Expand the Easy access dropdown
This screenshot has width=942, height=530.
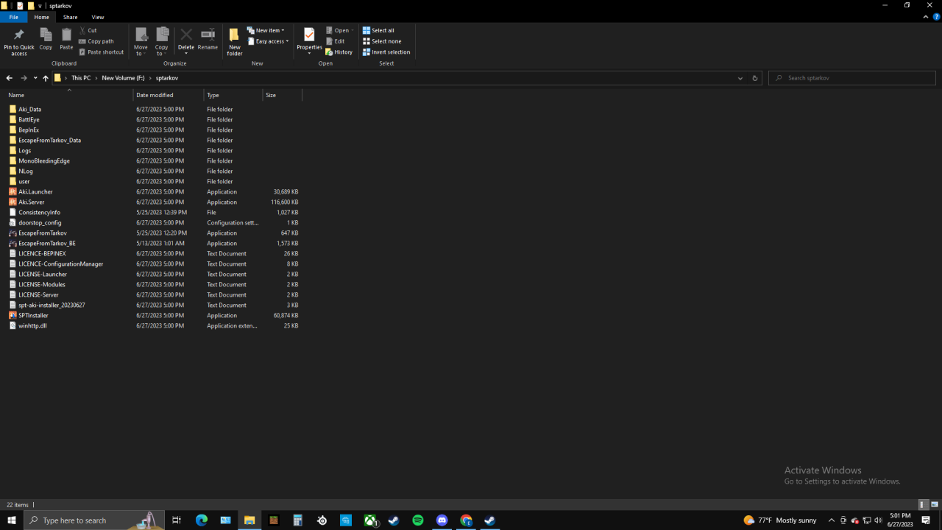click(269, 41)
